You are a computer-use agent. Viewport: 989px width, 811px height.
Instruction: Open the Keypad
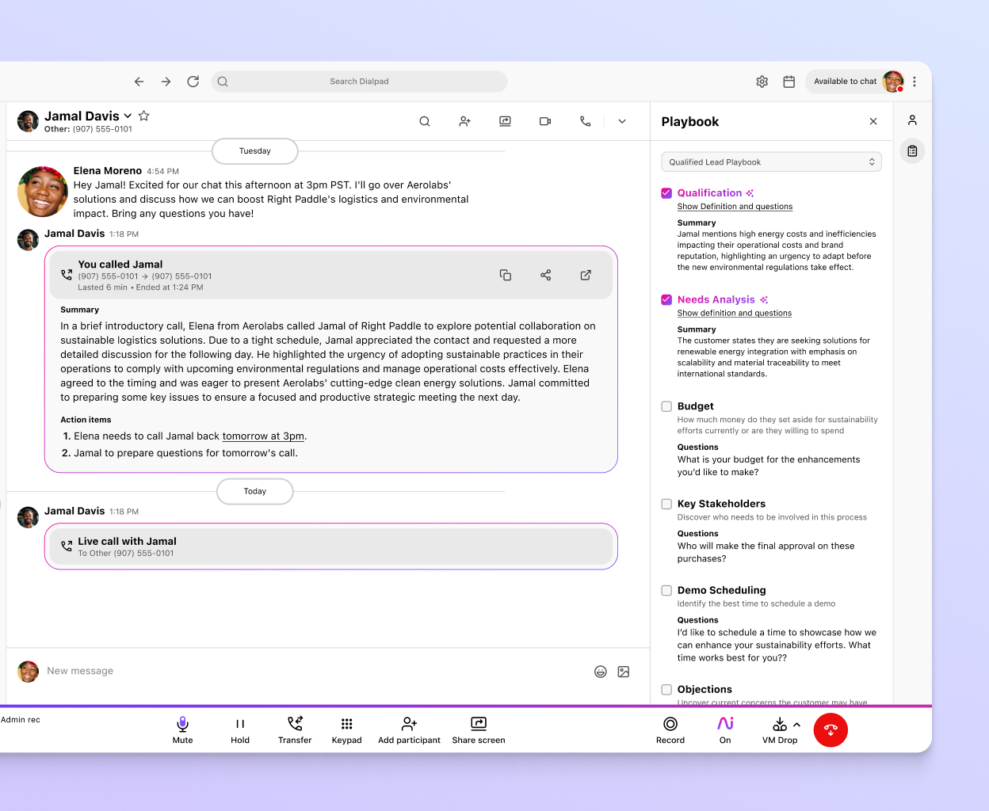coord(346,729)
